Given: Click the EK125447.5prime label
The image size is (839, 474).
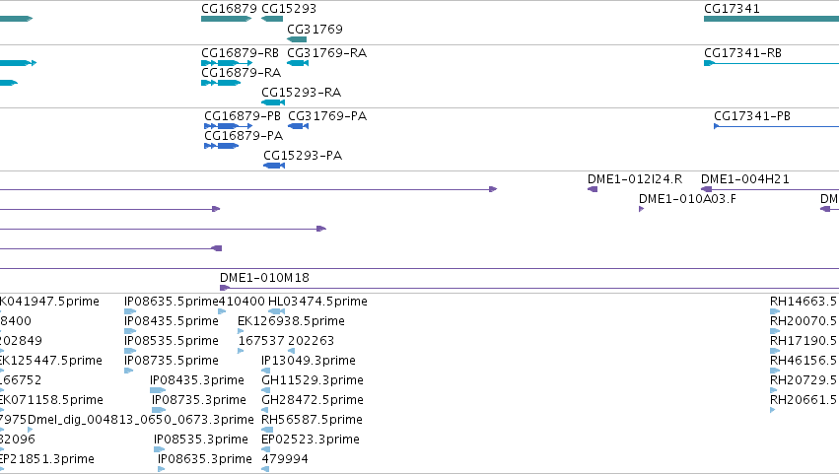Looking at the screenshot, I should (50, 361).
